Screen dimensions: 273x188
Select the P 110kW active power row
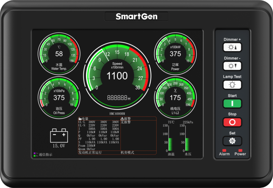click(x=99, y=132)
